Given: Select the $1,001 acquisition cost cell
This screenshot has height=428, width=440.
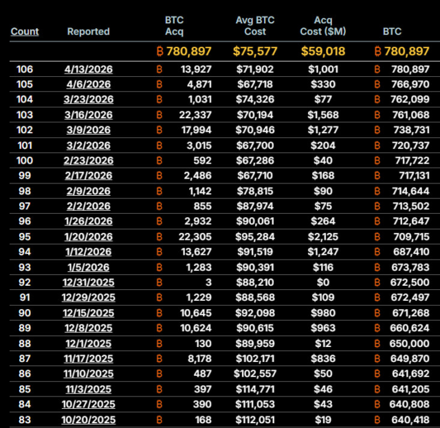Looking at the screenshot, I should [323, 69].
